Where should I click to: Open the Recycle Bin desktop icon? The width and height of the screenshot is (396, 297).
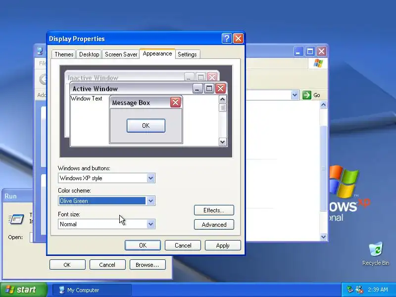tap(376, 254)
